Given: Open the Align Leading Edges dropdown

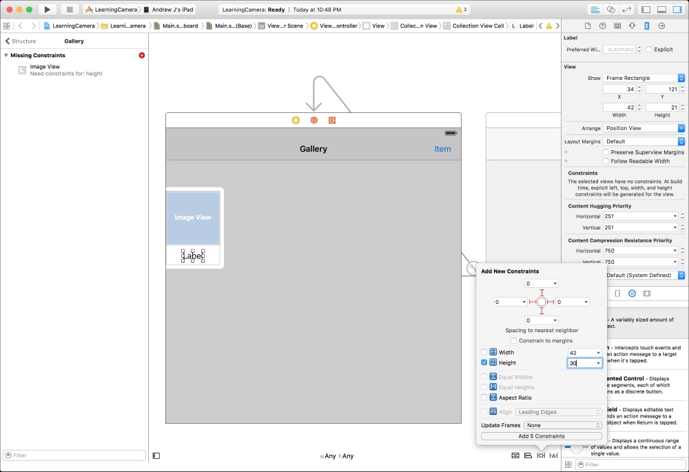Looking at the screenshot, I should point(559,411).
